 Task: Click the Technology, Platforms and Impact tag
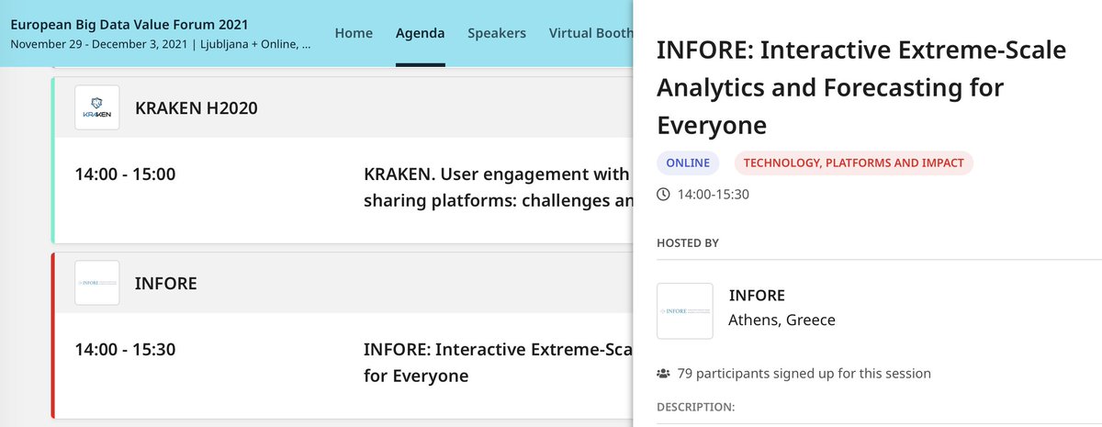pyautogui.click(x=854, y=163)
